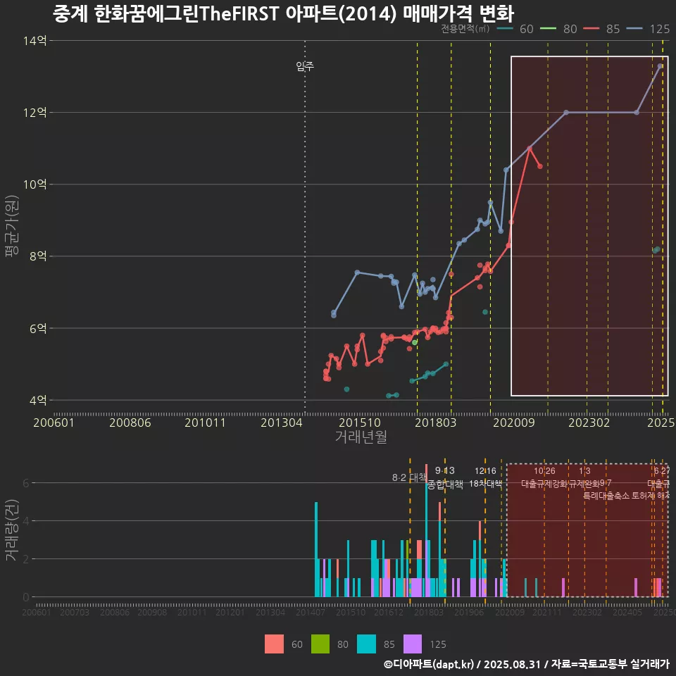Click the 거래년월 horizontal axis title
Viewport: 676px width, 676px height.
[x=361, y=437]
